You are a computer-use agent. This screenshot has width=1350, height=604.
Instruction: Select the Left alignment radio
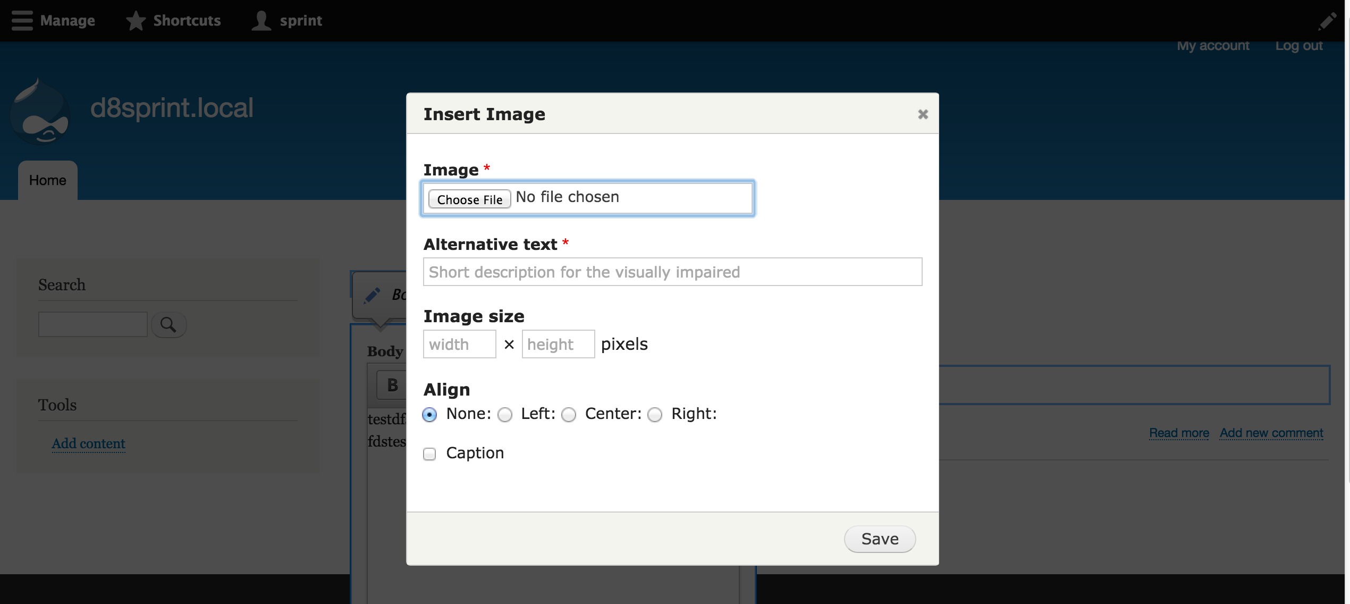(x=505, y=415)
